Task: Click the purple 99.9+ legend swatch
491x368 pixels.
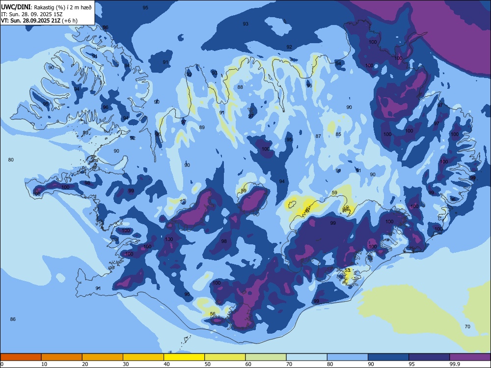Action: [470, 357]
